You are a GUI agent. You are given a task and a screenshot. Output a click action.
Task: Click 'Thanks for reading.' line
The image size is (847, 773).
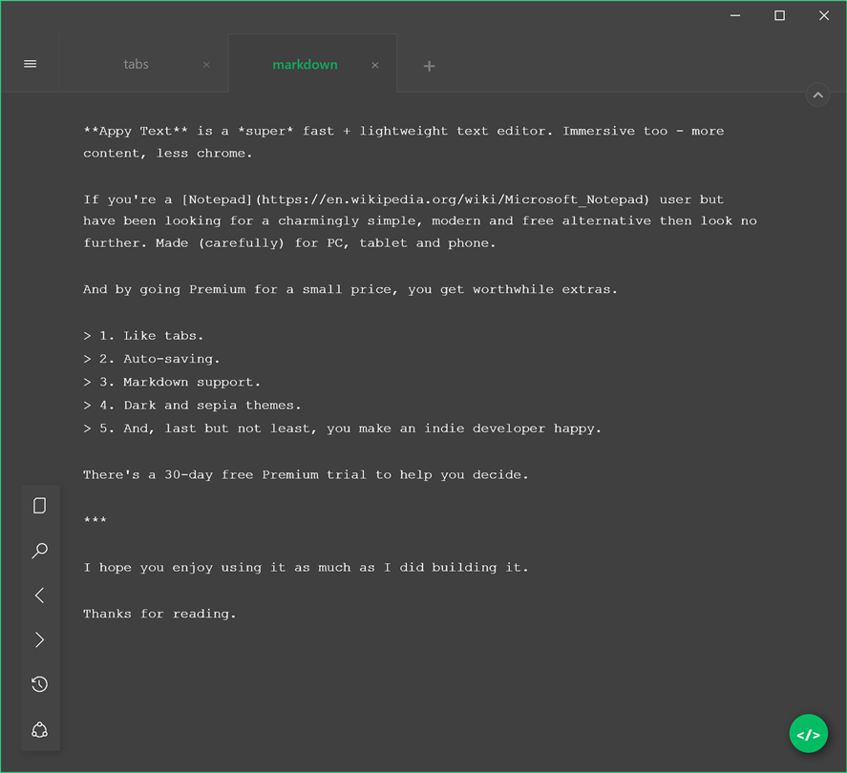(159, 614)
